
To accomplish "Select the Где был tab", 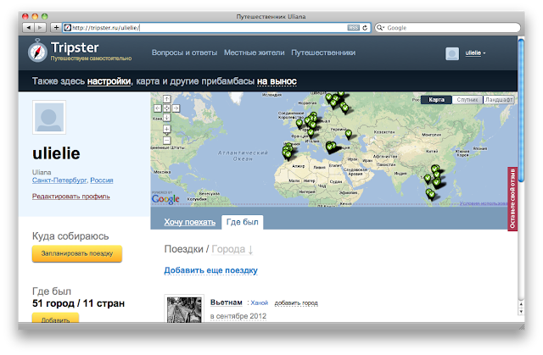I will click(x=243, y=222).
